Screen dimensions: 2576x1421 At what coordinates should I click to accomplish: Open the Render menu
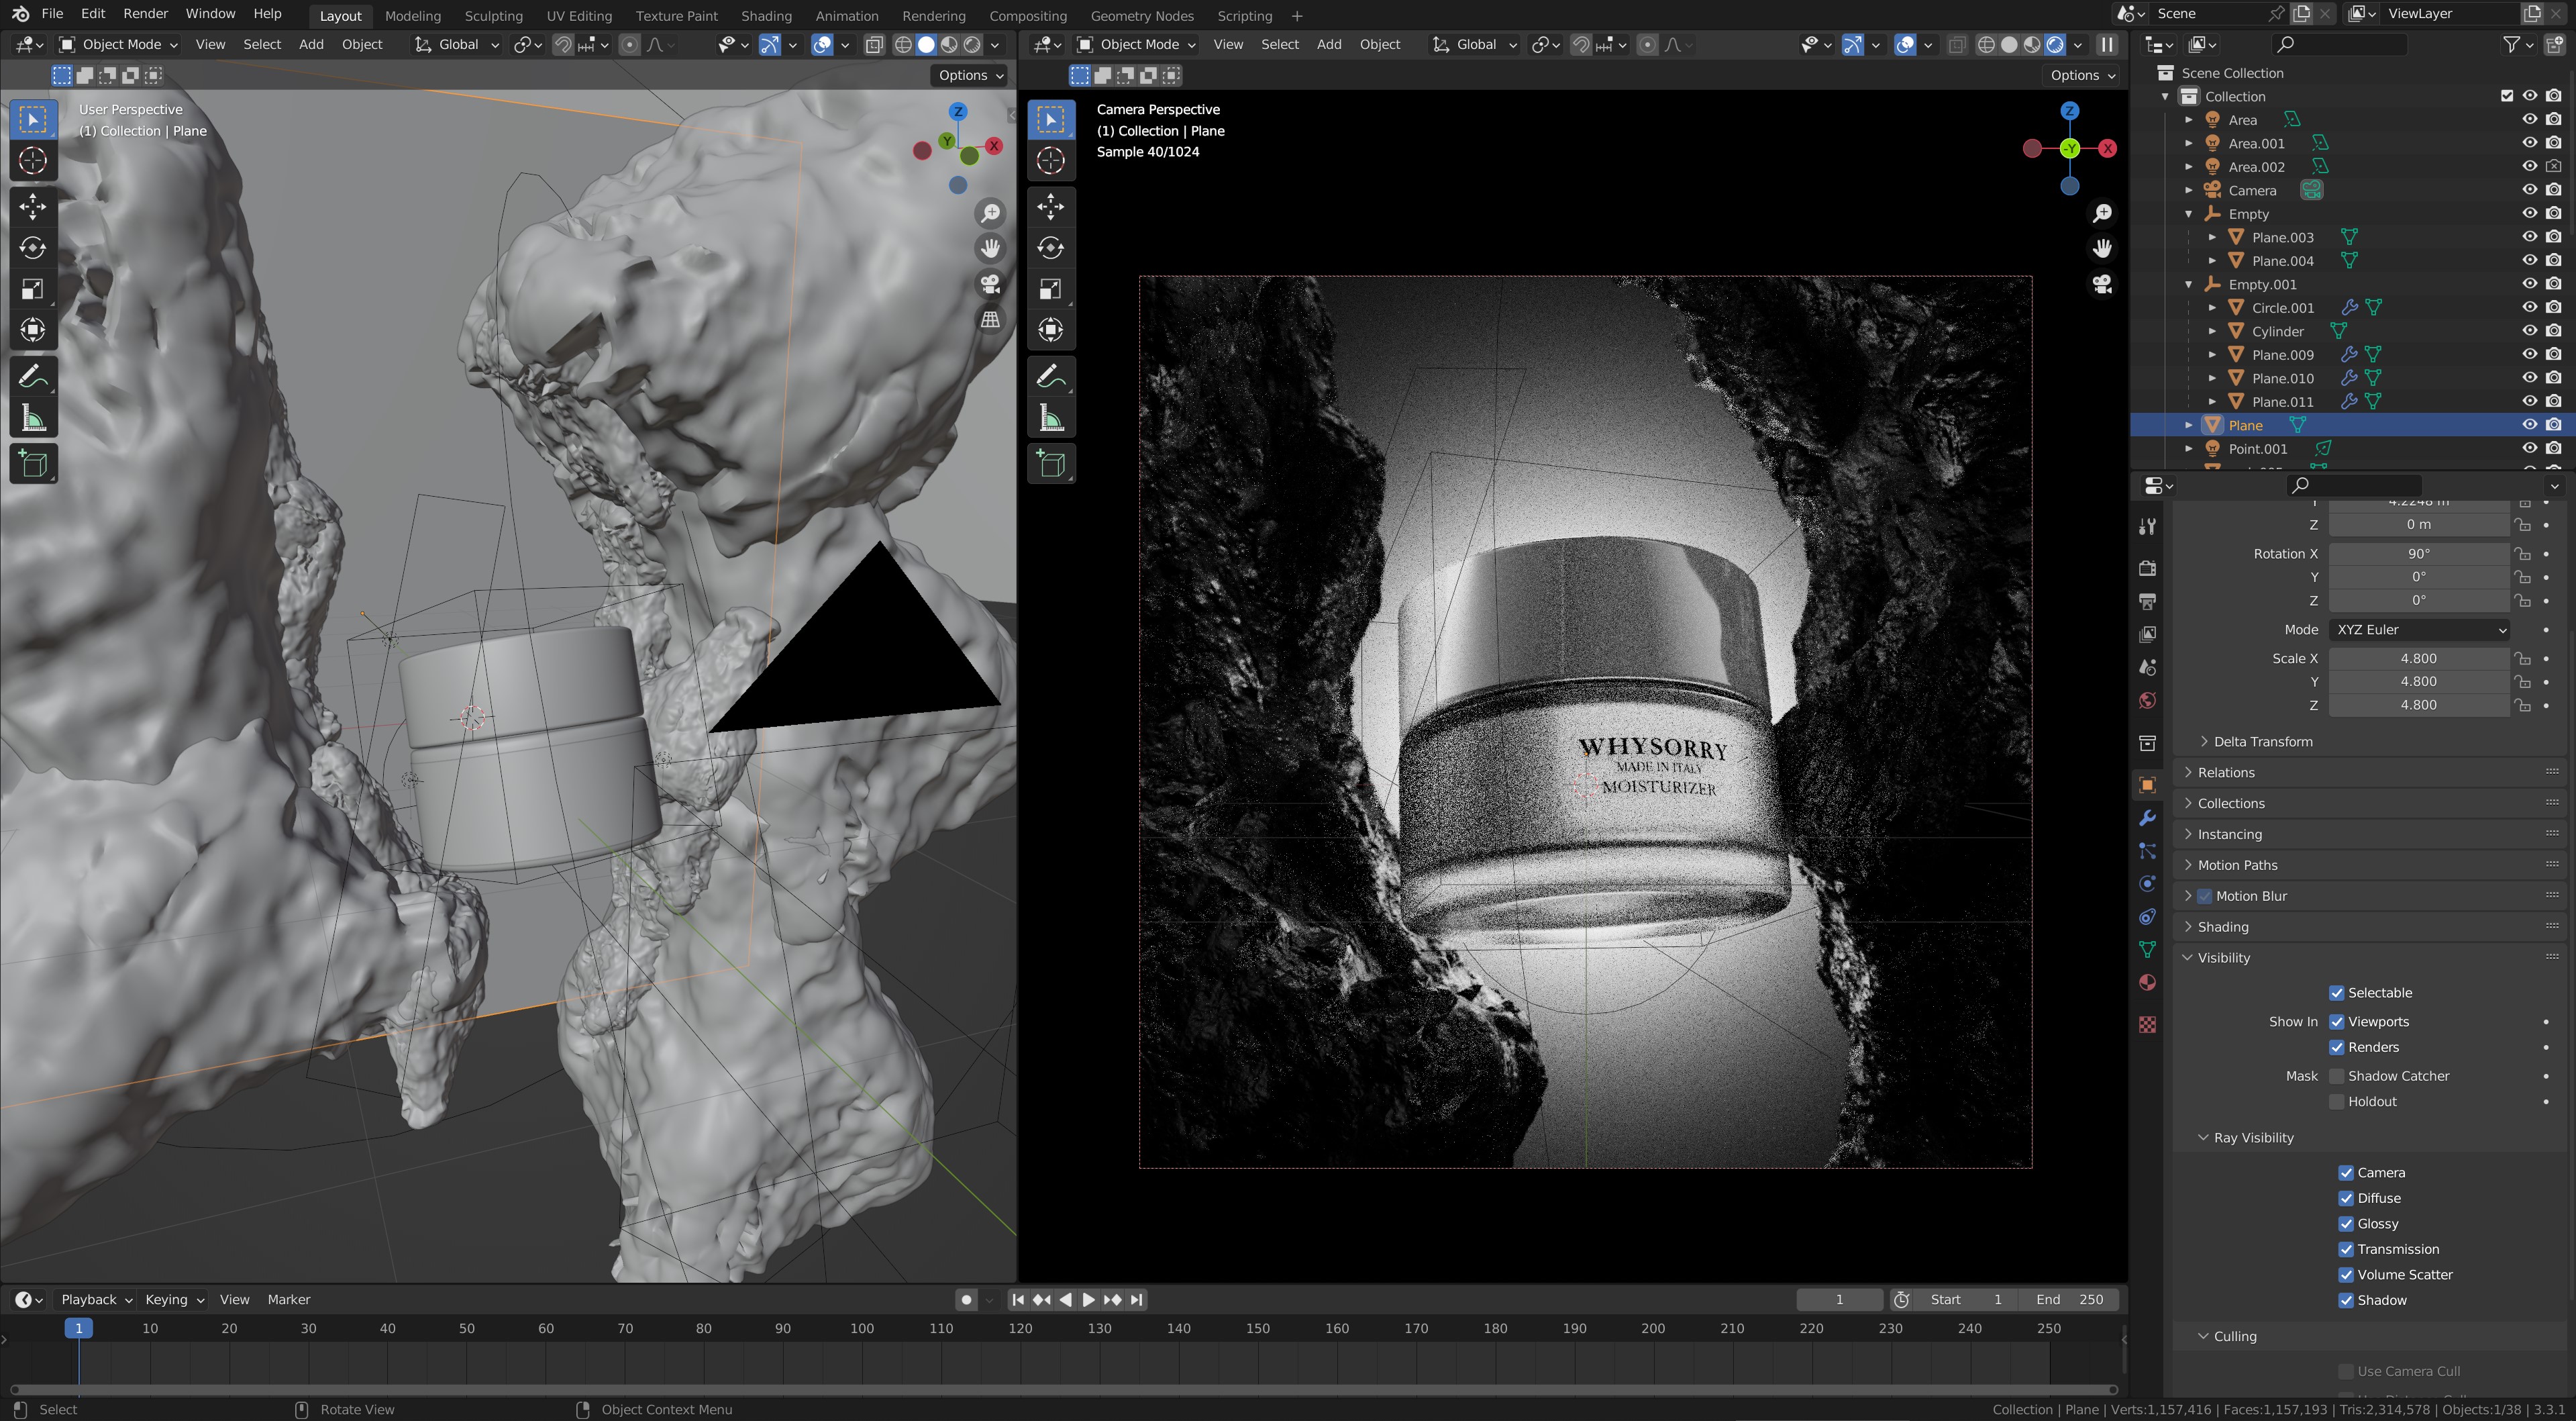point(145,14)
